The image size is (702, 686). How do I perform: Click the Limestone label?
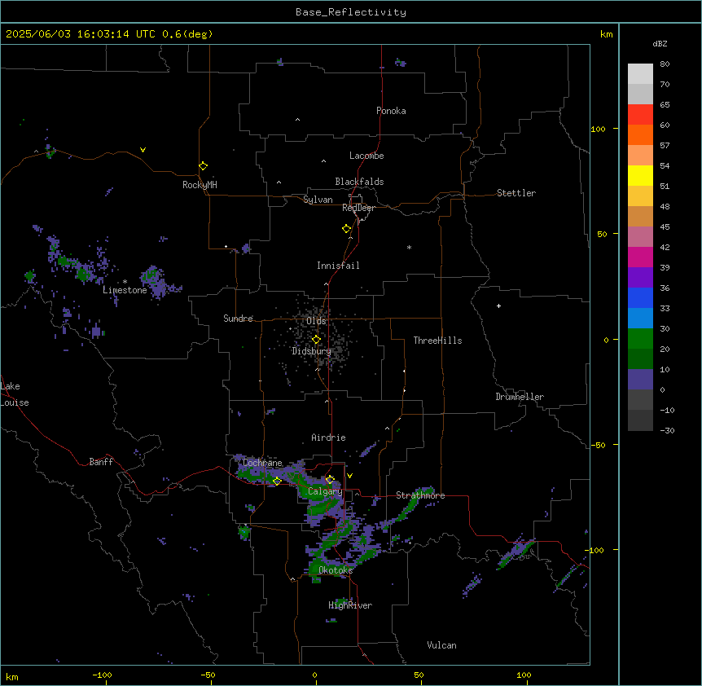(x=125, y=290)
